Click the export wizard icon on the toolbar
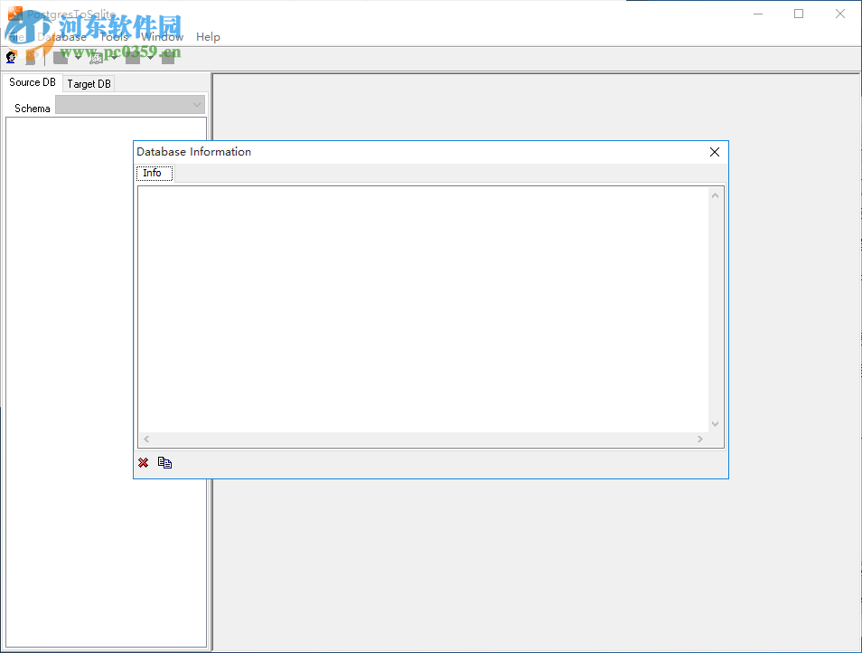The height and width of the screenshot is (653, 862). (96, 56)
